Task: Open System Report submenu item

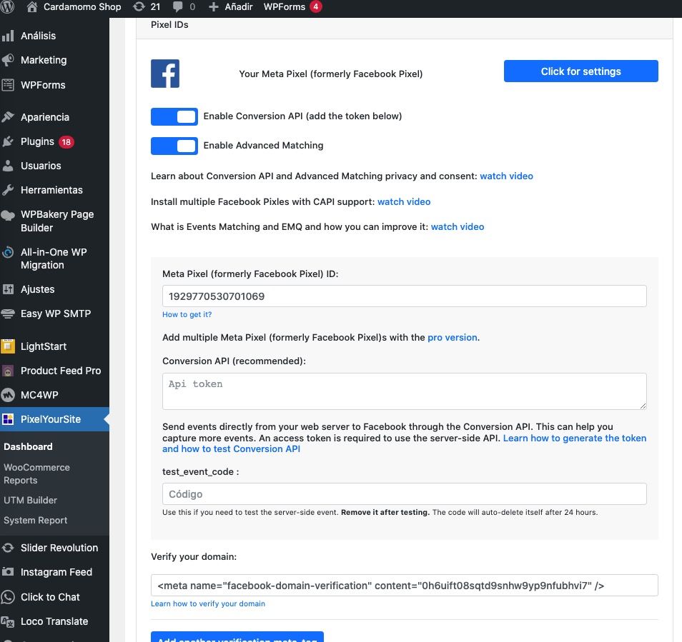Action: [x=35, y=520]
